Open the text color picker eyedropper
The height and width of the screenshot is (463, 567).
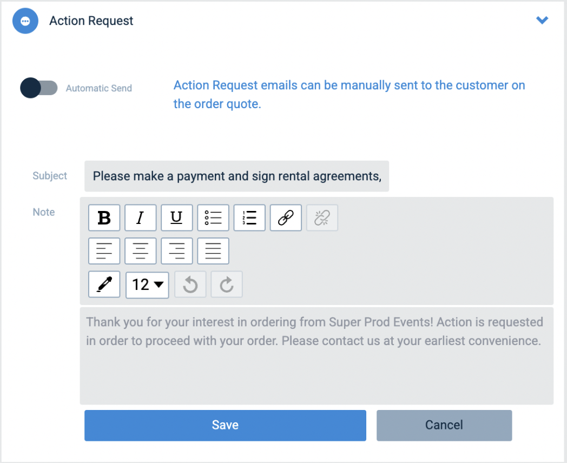(104, 285)
